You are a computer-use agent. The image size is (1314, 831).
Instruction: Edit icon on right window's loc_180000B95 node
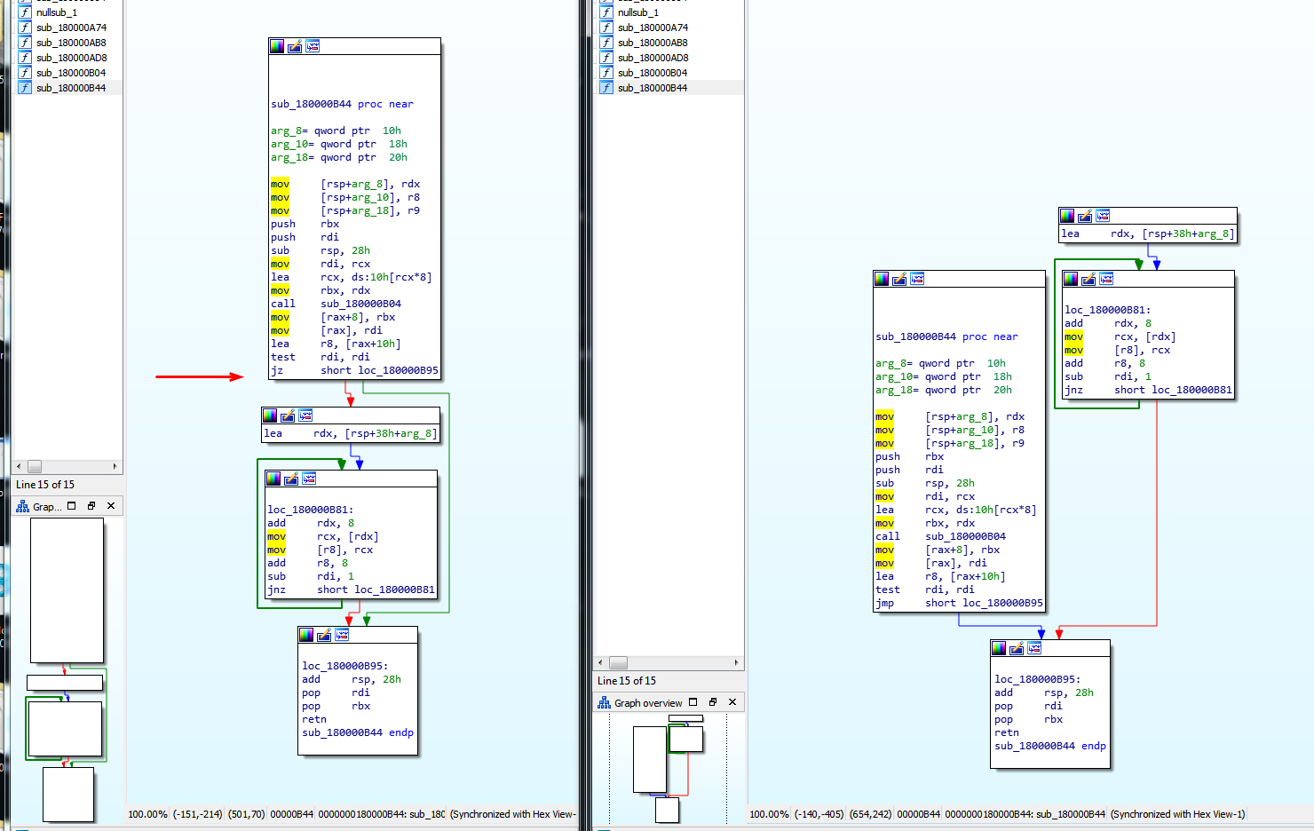[1017, 648]
